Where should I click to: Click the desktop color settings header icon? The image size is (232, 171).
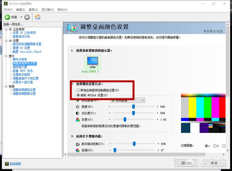coord(72,28)
